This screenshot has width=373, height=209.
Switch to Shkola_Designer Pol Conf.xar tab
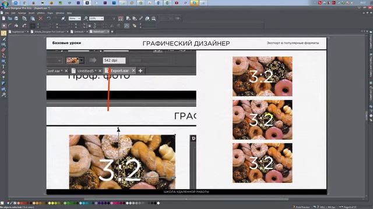click(x=49, y=31)
